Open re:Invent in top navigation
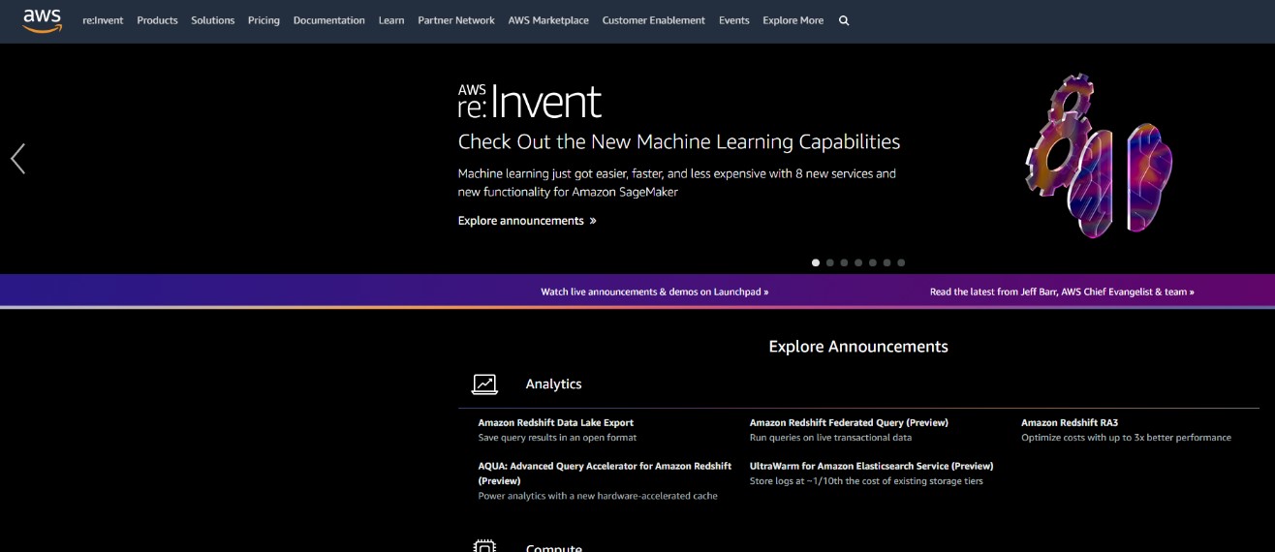1275x552 pixels. (x=103, y=20)
